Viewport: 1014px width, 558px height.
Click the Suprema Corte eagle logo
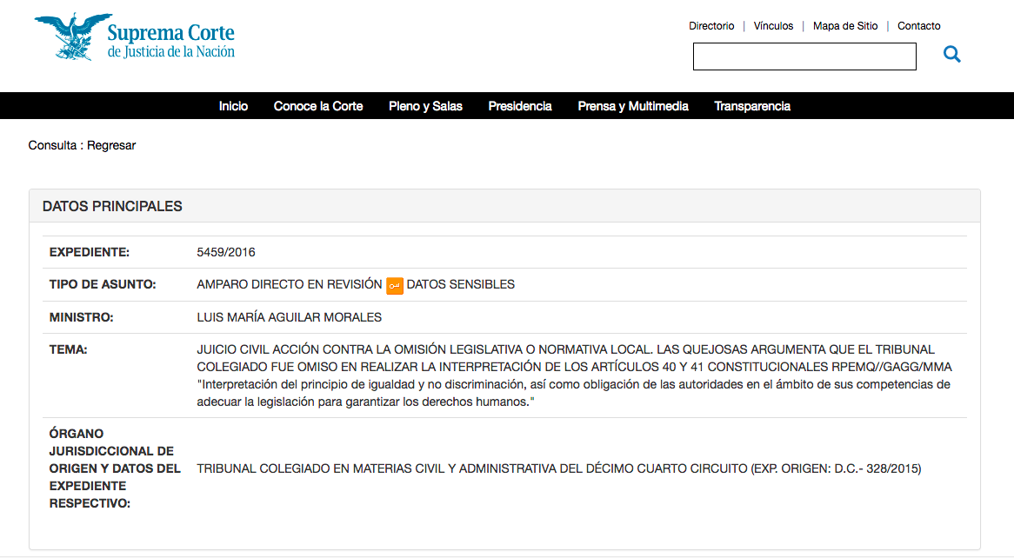72,37
